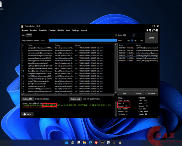Choose the OFF proxy mode option
182x146 pixels.
[141, 41]
